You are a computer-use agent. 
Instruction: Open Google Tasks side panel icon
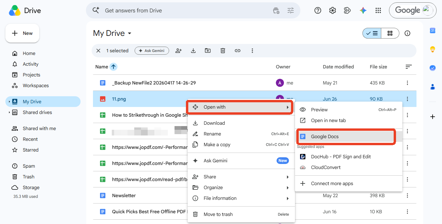433,68
